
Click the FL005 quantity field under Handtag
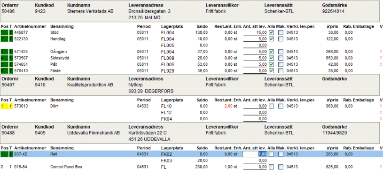255,45
